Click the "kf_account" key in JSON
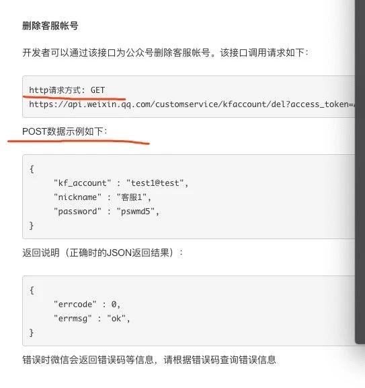The height and width of the screenshot is (388, 365). coord(83,183)
